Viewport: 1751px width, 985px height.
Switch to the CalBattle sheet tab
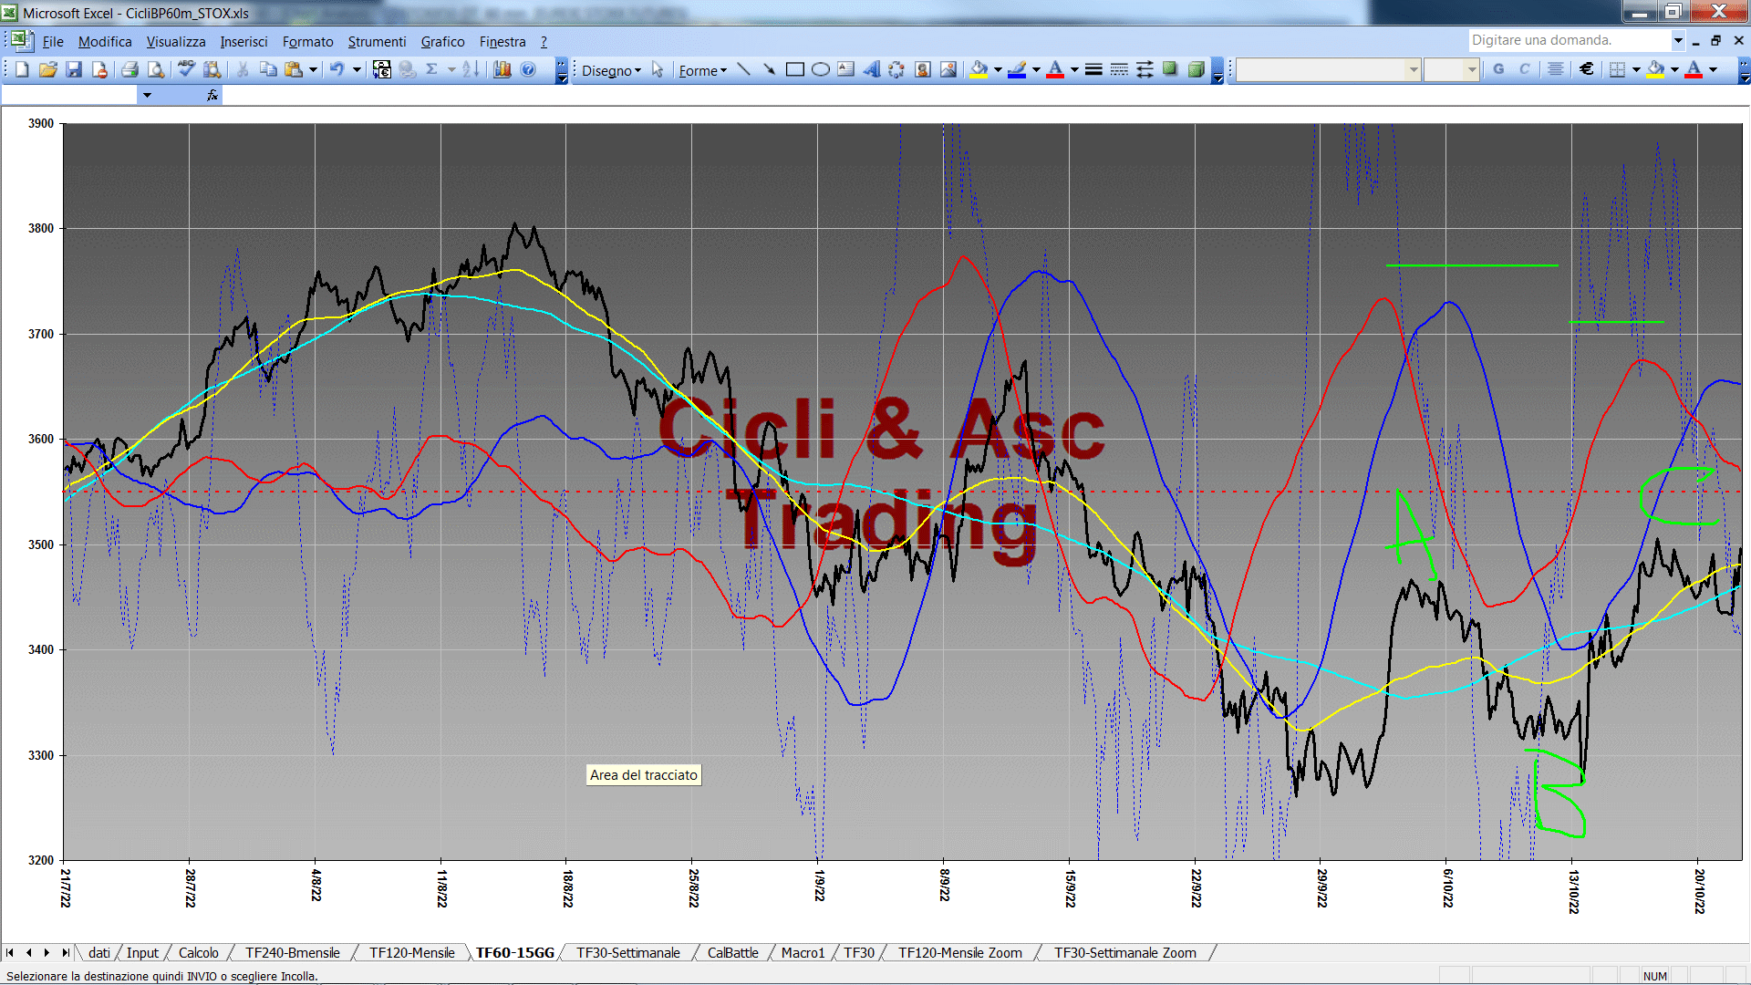732,952
